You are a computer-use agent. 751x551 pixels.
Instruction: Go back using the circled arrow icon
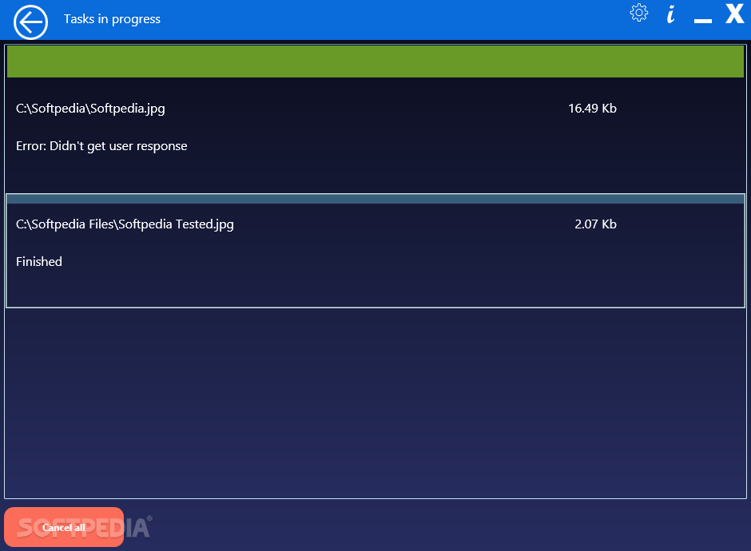pos(30,22)
